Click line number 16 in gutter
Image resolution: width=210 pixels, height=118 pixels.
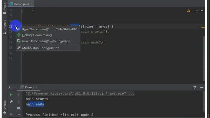click(x=10, y=53)
